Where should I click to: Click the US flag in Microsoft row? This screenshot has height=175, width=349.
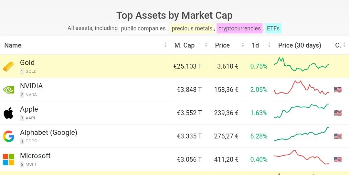click(x=338, y=159)
